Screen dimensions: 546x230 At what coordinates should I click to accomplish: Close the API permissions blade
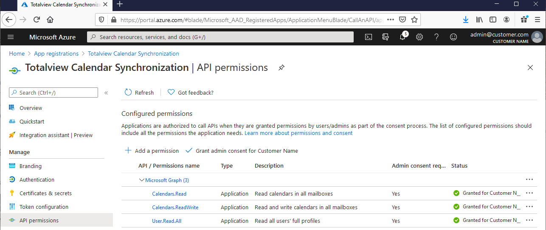pyautogui.click(x=530, y=67)
